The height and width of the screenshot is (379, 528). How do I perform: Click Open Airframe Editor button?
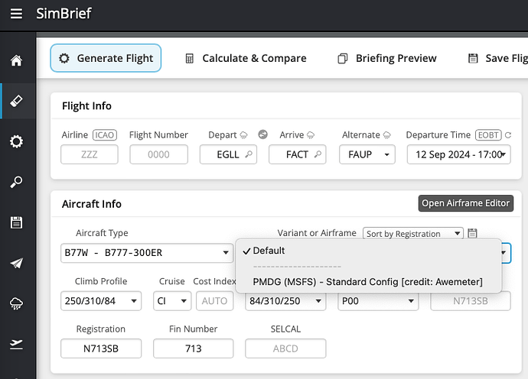click(466, 203)
